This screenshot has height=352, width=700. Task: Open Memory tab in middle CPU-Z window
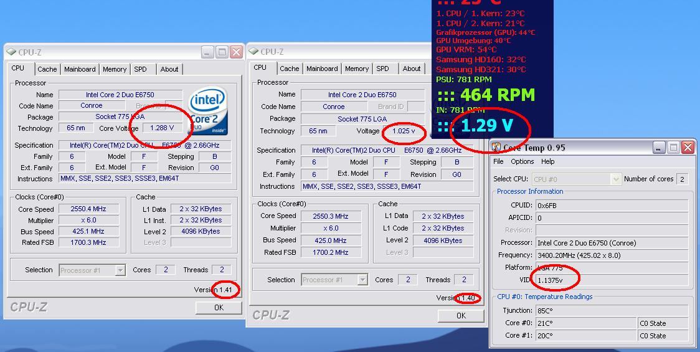click(x=357, y=69)
